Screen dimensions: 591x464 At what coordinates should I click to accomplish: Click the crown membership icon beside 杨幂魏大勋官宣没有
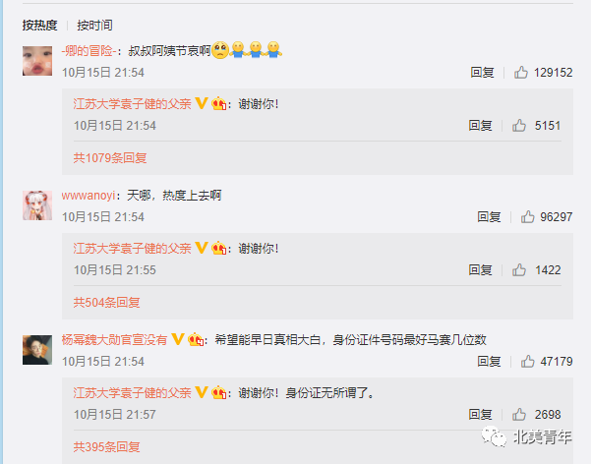(x=196, y=339)
